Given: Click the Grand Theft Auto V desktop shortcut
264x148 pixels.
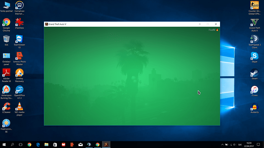Looking at the screenshot, I should [254, 25].
